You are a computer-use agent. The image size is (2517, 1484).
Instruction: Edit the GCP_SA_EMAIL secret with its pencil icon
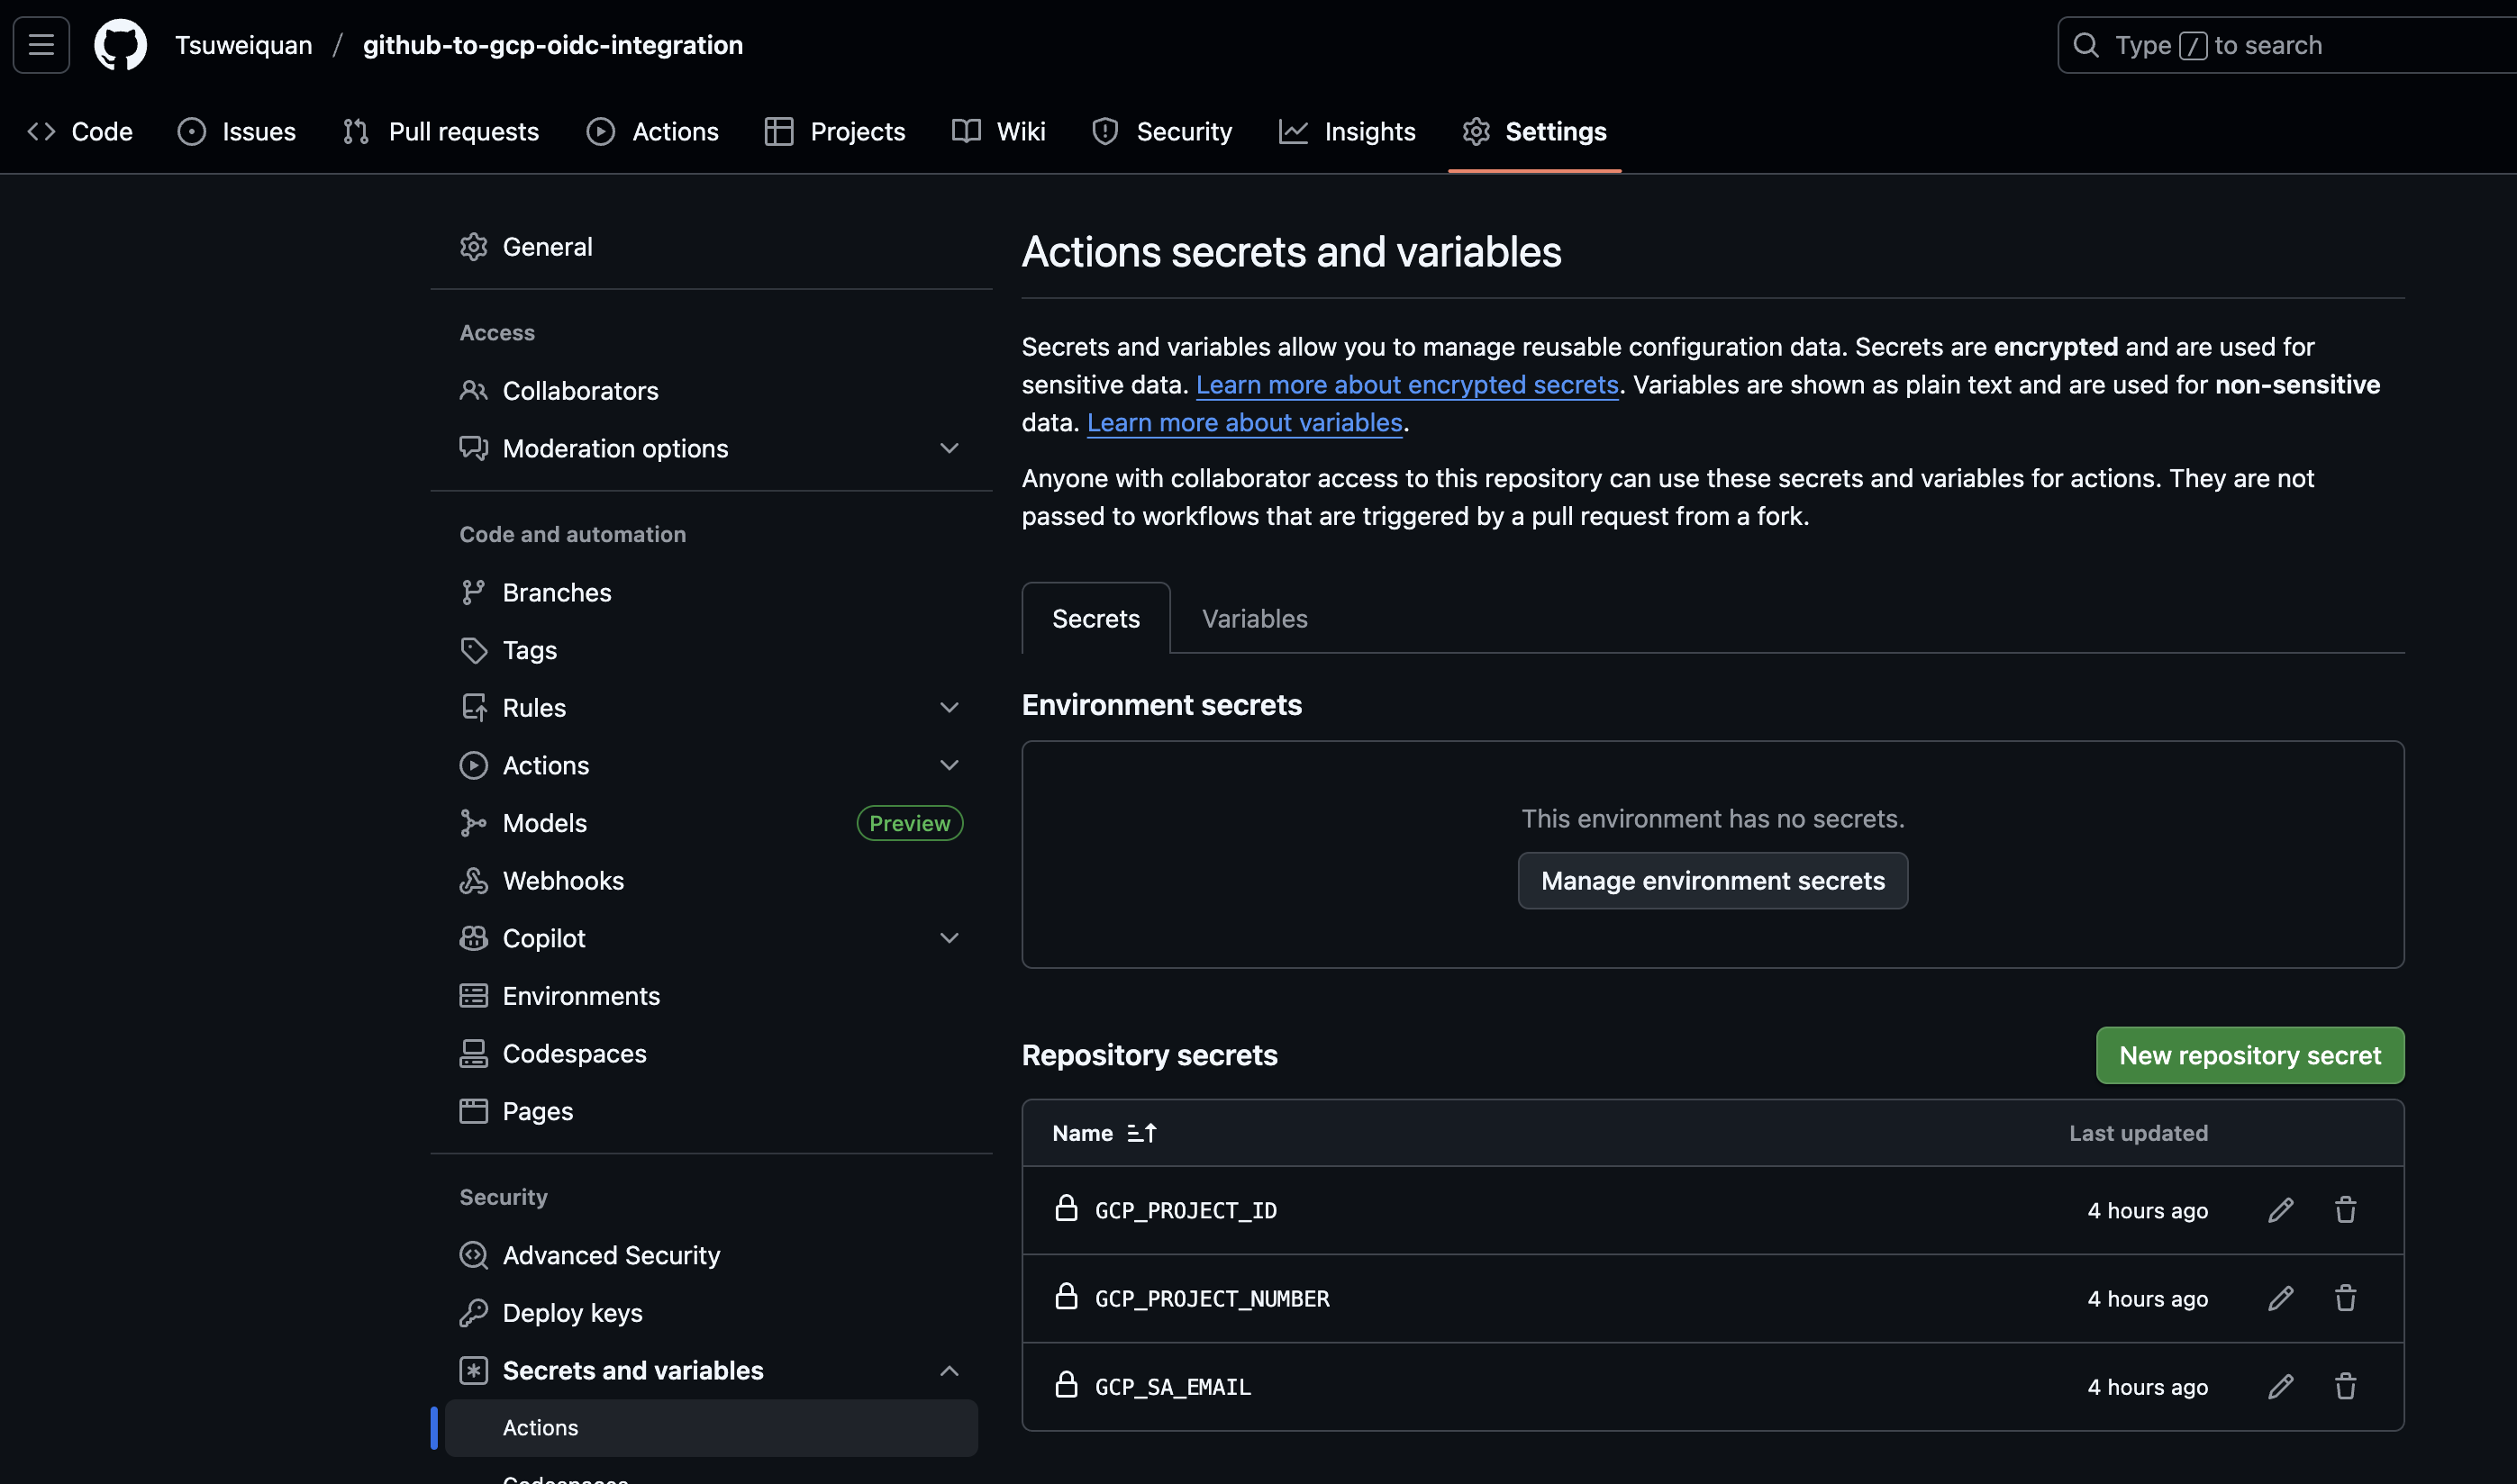(2280, 1386)
